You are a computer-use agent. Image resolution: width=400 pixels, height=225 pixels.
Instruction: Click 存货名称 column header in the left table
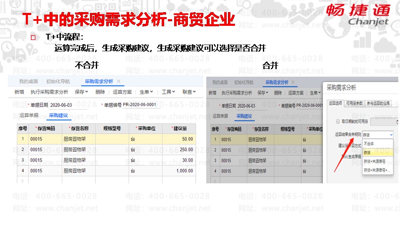pyautogui.click(x=79, y=129)
